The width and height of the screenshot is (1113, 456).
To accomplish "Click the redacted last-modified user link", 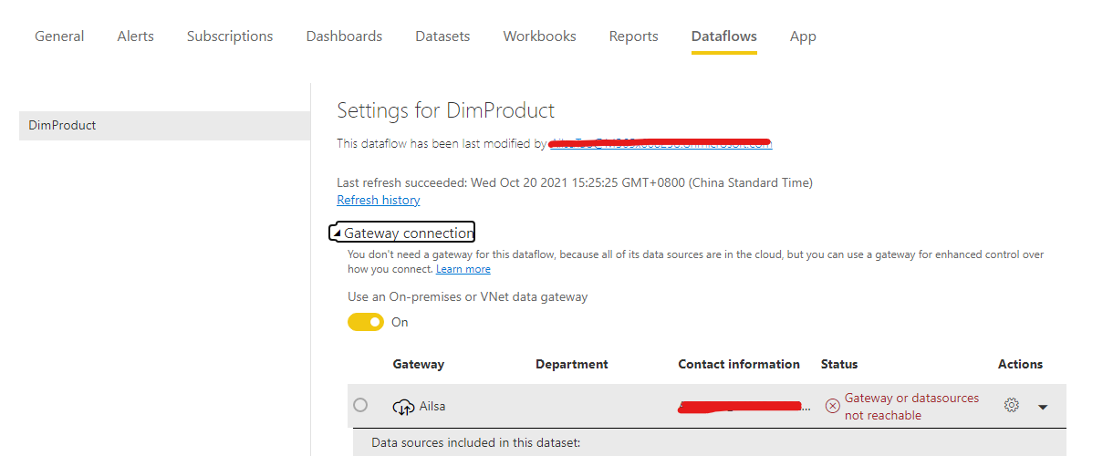I will pos(661,143).
